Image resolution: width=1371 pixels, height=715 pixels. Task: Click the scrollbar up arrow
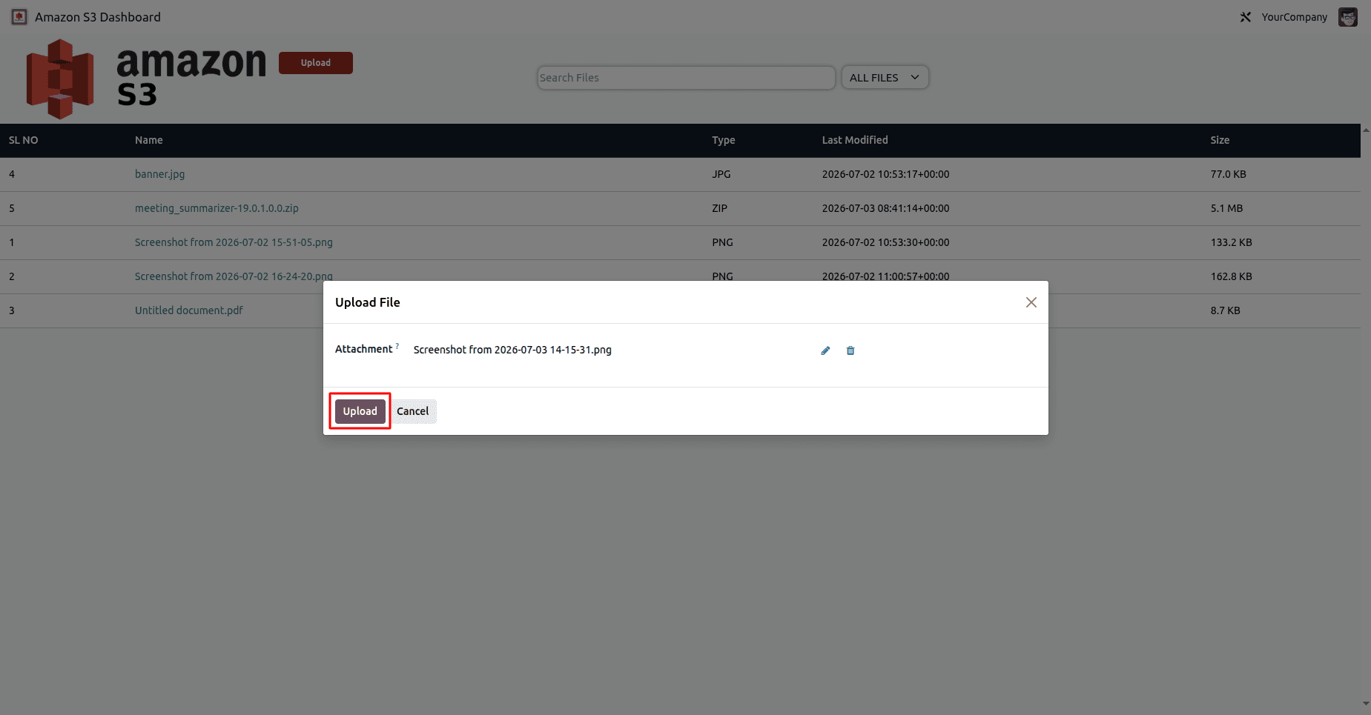pos(1366,130)
